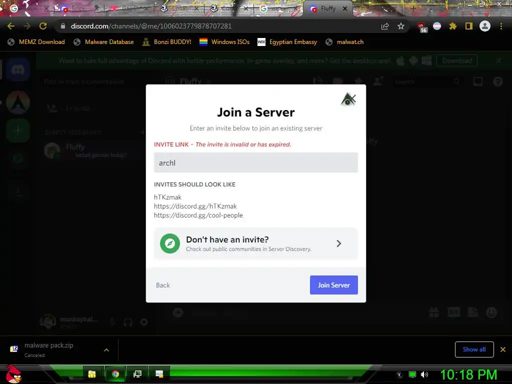Open the computer monitor taskbar app
Image resolution: width=512 pixels, height=384 pixels.
(x=137, y=374)
